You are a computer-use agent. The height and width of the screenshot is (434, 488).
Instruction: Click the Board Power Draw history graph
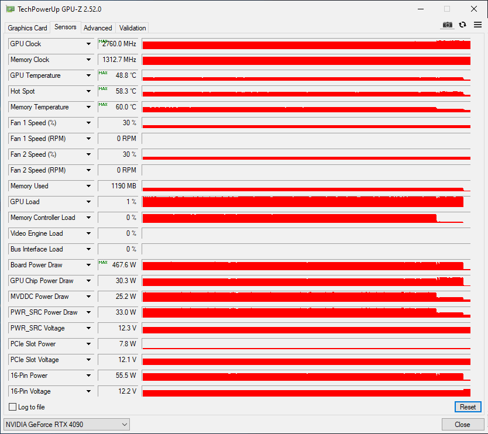pyautogui.click(x=306, y=265)
